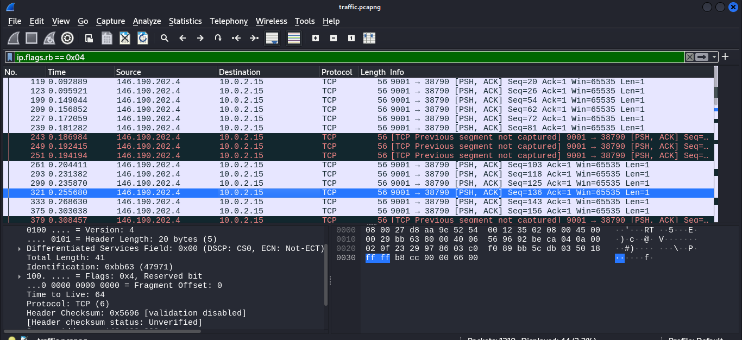The width and height of the screenshot is (742, 340).
Task: Open the Statistics menu
Action: pos(185,21)
